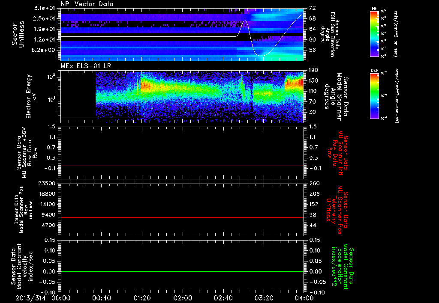This screenshot has width=439, height=303.
Task: Click the white sun elevation curve peak
Action: point(245,20)
